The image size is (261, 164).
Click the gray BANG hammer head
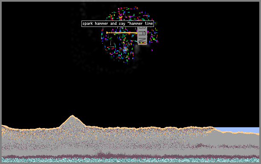(x=142, y=35)
